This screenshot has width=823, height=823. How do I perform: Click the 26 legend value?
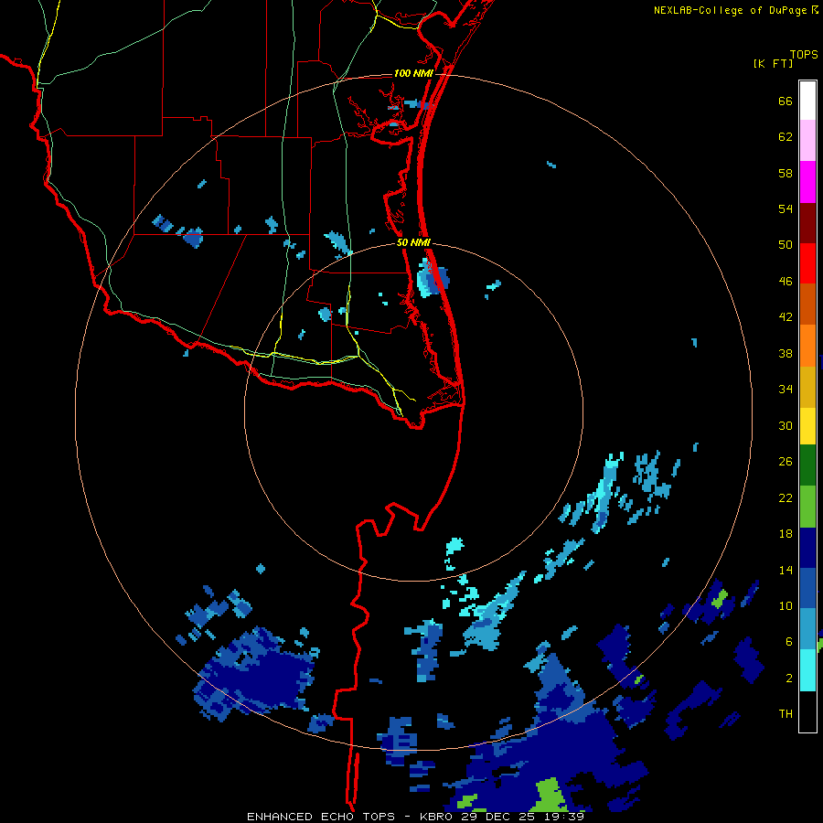786,462
